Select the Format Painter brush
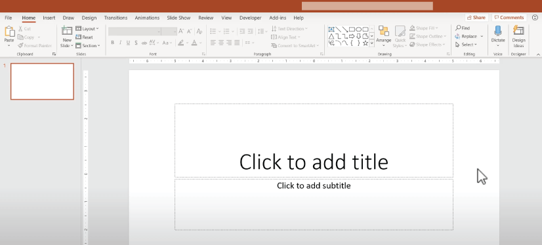 [20, 46]
